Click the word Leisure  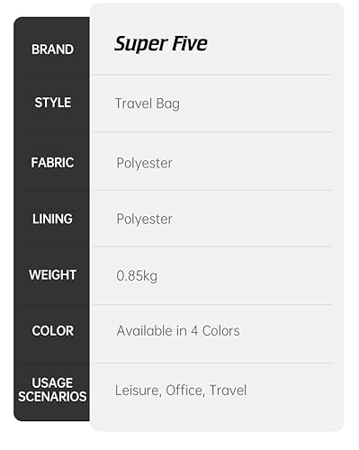point(139,391)
